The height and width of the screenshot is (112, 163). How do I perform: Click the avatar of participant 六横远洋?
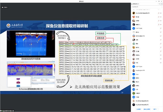pyautogui.click(x=133, y=93)
